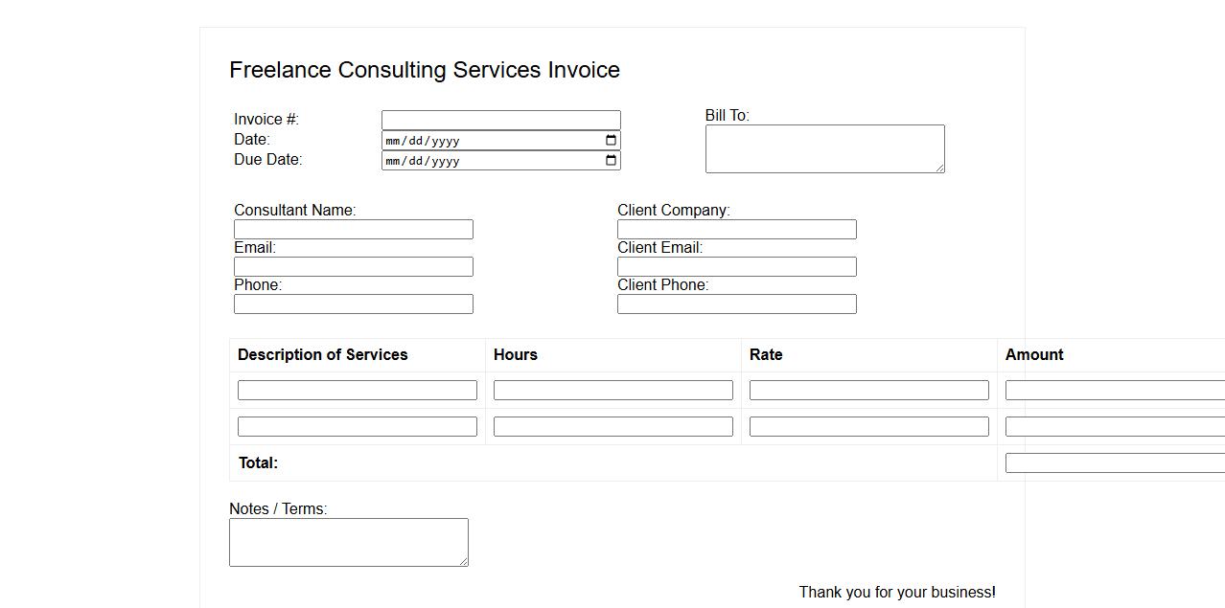Click first row Description of Services field
This screenshot has height=608, width=1225.
[x=357, y=391]
